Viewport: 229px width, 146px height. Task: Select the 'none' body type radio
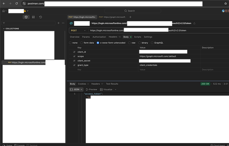[x=70, y=43]
